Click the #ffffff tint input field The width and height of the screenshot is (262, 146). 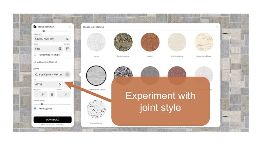pos(45,84)
